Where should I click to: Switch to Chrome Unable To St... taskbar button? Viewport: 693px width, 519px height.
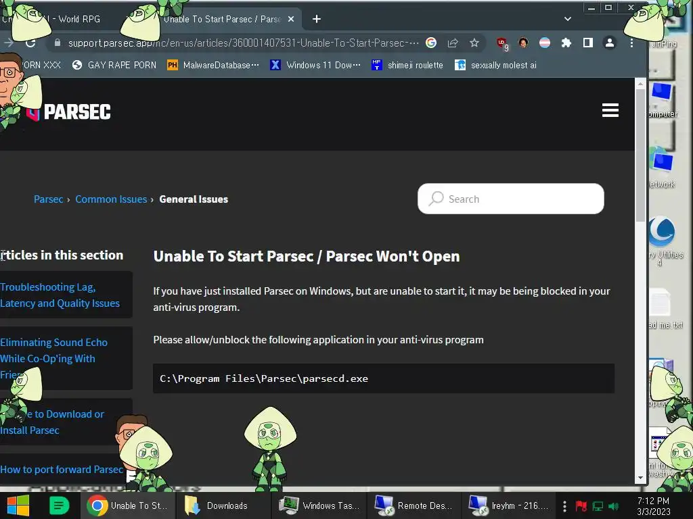point(128,505)
